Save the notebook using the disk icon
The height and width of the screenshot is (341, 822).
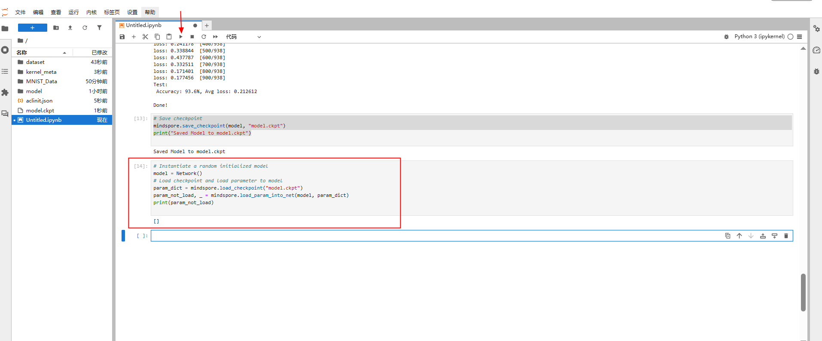122,37
